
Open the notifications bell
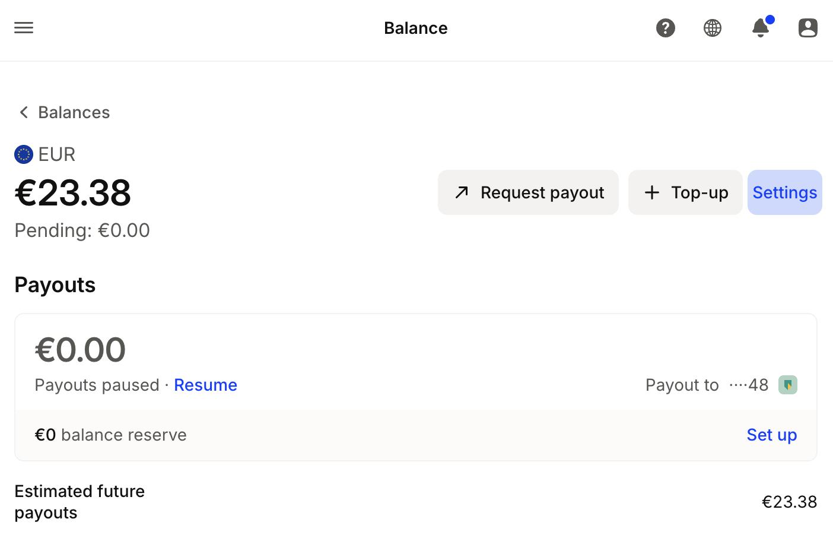[x=761, y=27]
